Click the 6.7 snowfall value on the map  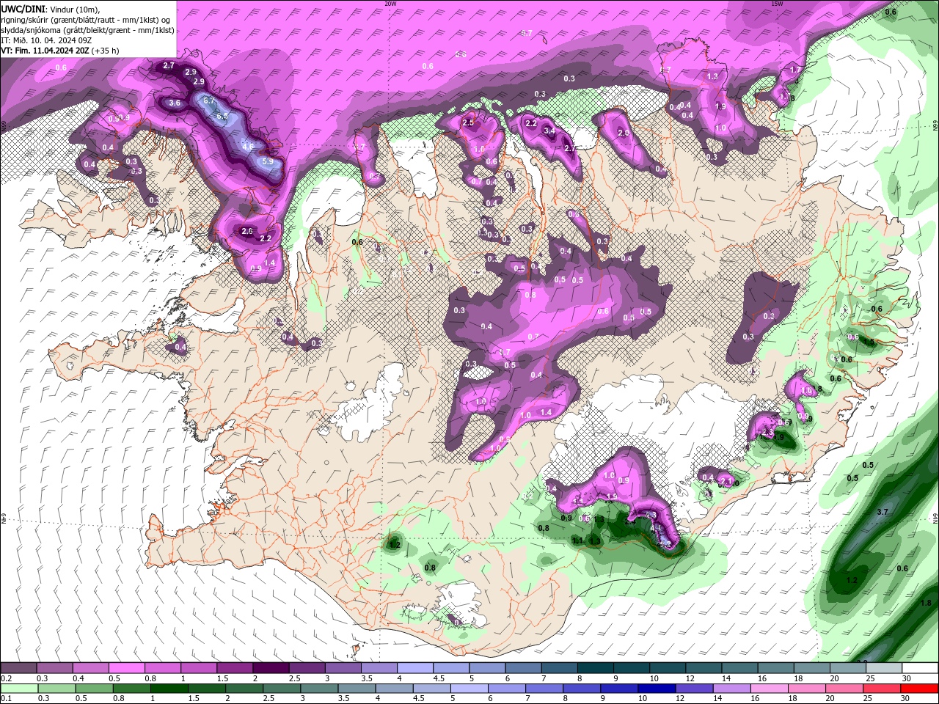pyautogui.click(x=208, y=100)
